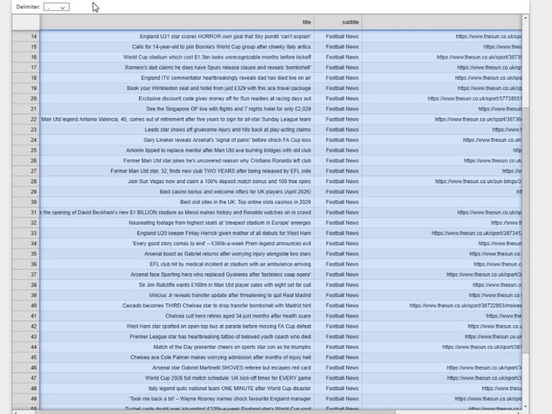Click title 'Man Utd legend Antonio Valencia, 40'
Image resolution: width=552 pixels, height=414 pixels.
pyautogui.click(x=176, y=119)
